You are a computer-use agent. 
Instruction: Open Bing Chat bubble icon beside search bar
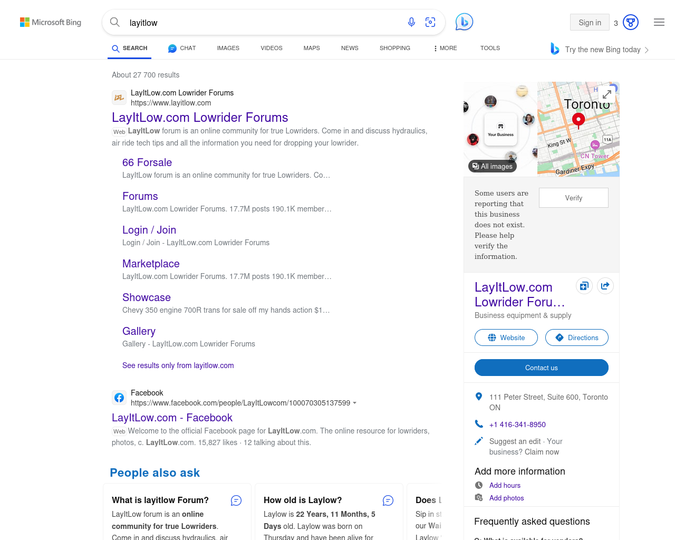pyautogui.click(x=464, y=22)
